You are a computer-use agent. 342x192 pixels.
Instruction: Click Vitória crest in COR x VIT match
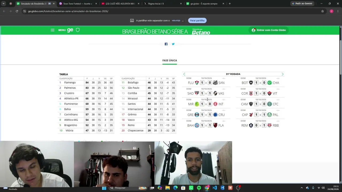(x=270, y=93)
